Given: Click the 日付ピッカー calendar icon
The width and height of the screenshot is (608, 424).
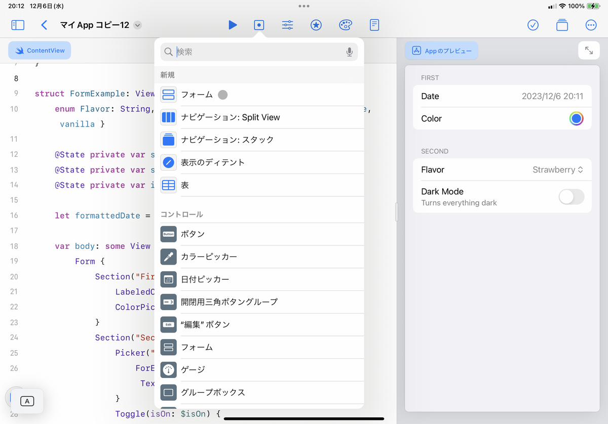Looking at the screenshot, I should click(169, 279).
